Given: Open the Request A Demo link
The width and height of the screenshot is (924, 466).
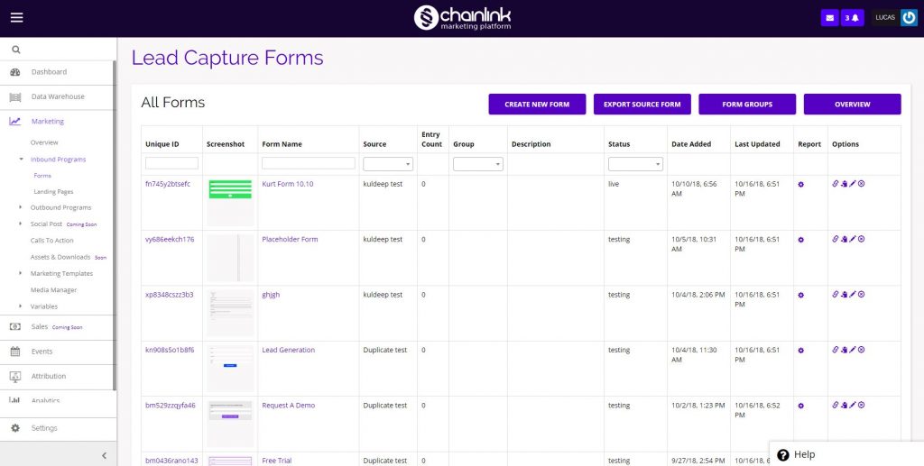Looking at the screenshot, I should point(288,405).
